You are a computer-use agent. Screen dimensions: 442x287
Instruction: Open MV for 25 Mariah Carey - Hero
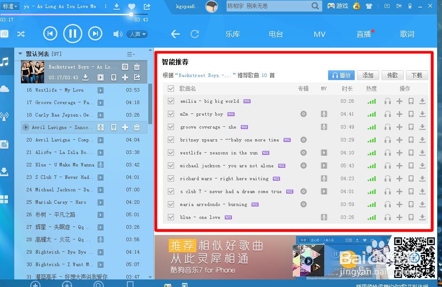100,202
